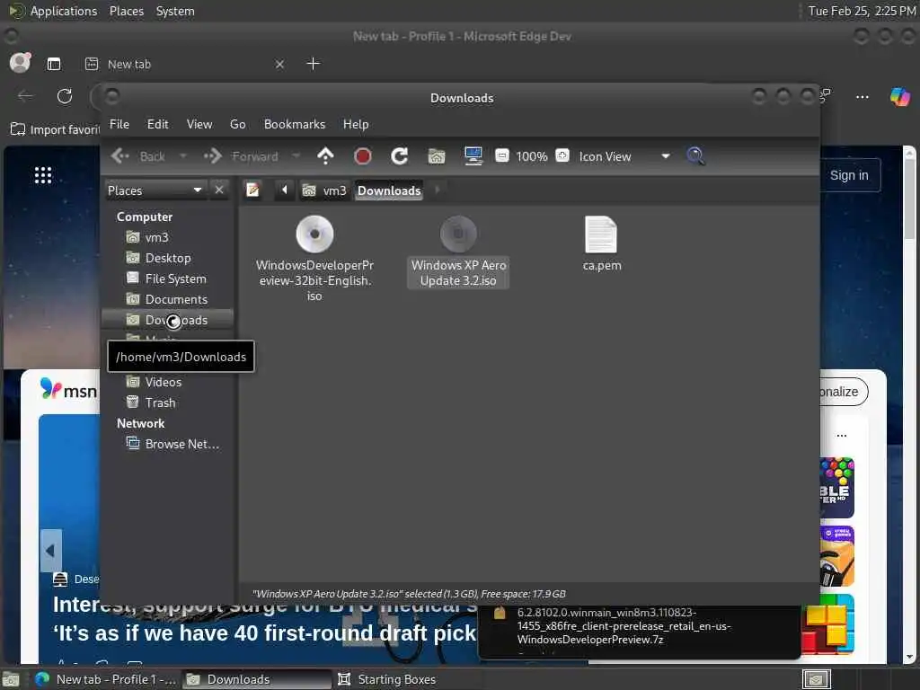Select vm3 in Places sidebar
The height and width of the screenshot is (690, 920).
click(168, 237)
